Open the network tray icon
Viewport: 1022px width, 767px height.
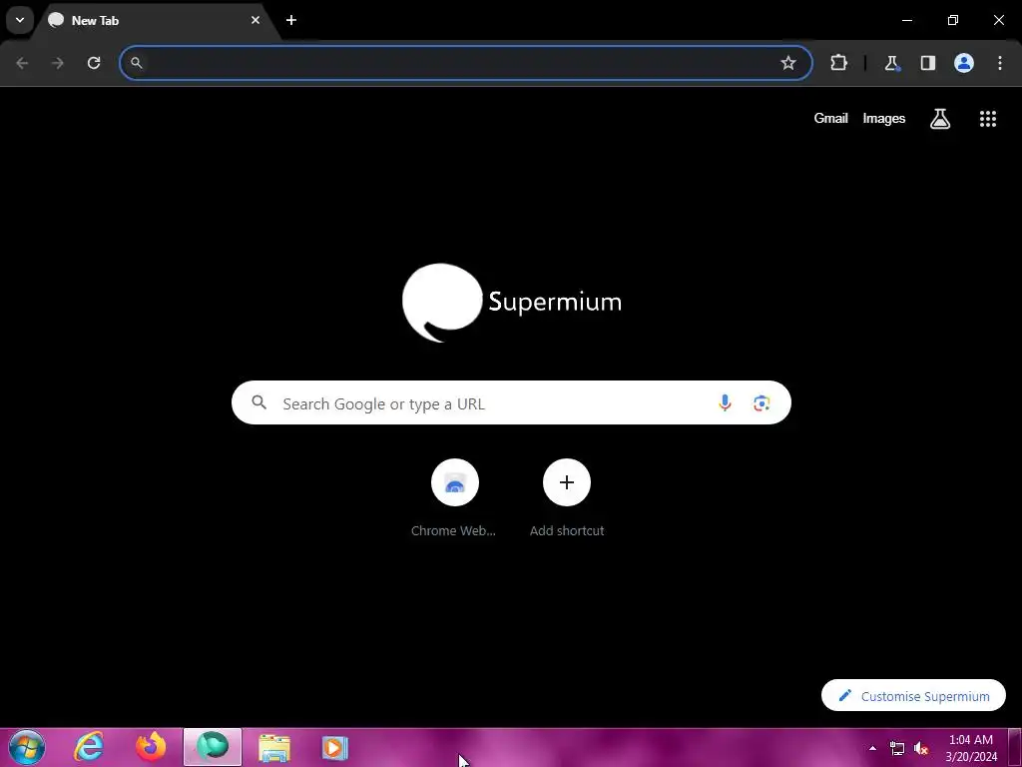click(x=897, y=748)
